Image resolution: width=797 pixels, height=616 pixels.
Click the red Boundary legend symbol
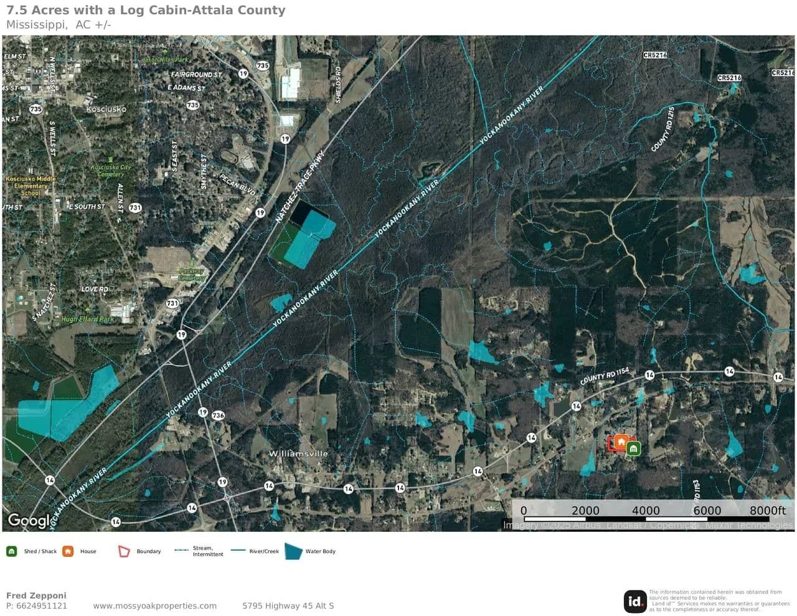124,551
